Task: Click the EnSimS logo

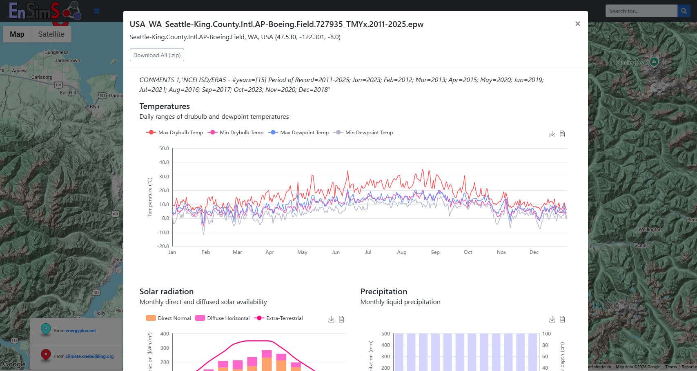Action: (x=45, y=11)
